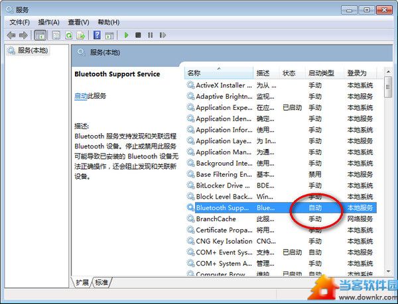The image size is (398, 304).
Task: Click the gear icon beside Certificate Propagation
Action: click(x=190, y=230)
